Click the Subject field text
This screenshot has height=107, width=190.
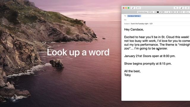(142, 24)
